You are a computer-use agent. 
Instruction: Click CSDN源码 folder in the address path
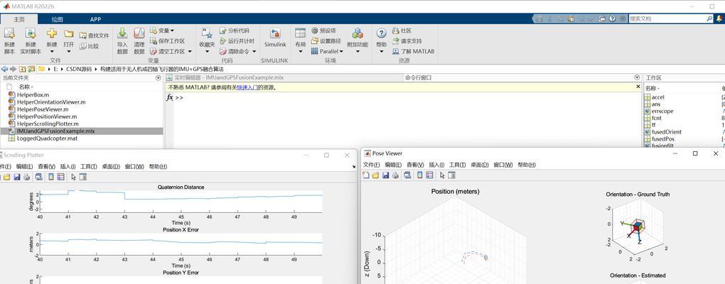coord(79,69)
